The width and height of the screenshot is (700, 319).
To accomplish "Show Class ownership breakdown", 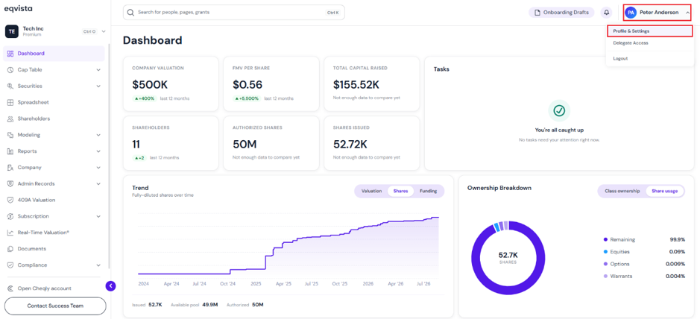I will tap(622, 191).
